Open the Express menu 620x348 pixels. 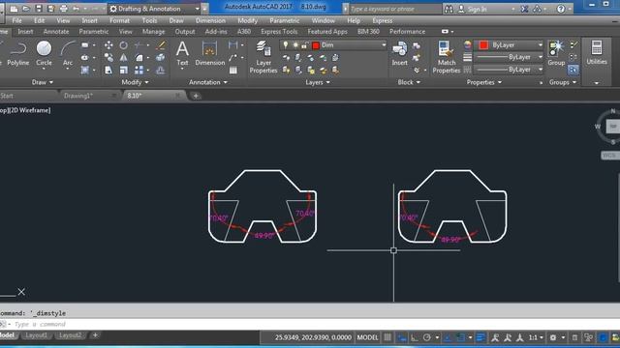coord(382,20)
